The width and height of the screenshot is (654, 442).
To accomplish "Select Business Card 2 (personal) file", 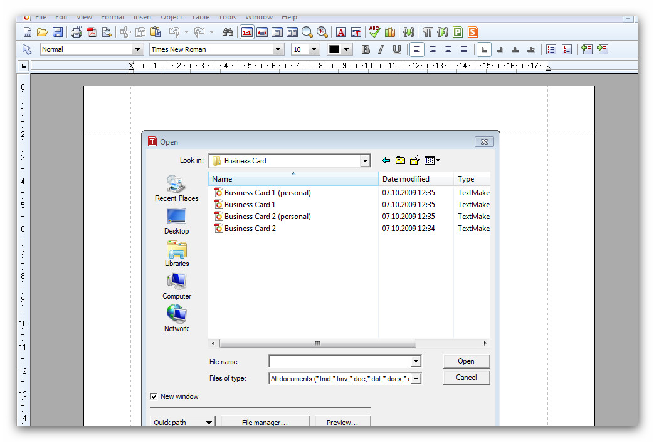I will click(x=267, y=217).
